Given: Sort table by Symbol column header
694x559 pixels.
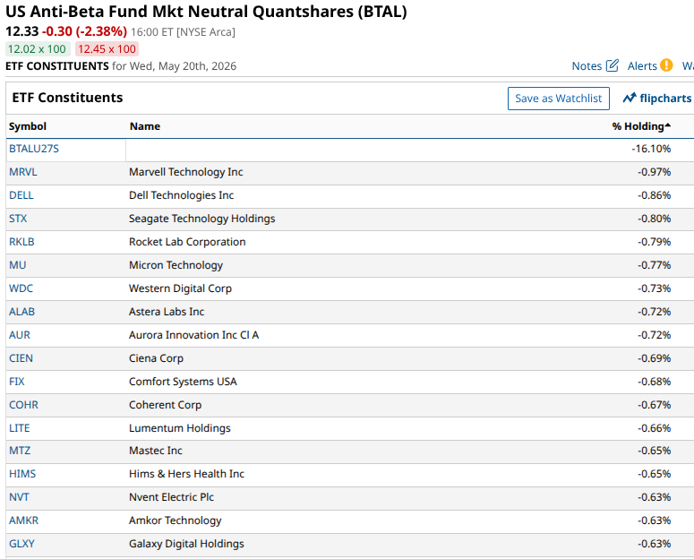Looking at the screenshot, I should coord(28,126).
